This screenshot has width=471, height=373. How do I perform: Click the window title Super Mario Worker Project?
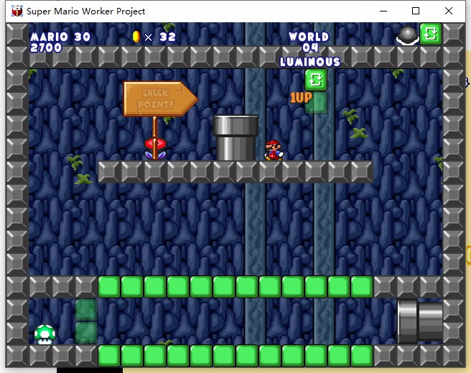[86, 11]
